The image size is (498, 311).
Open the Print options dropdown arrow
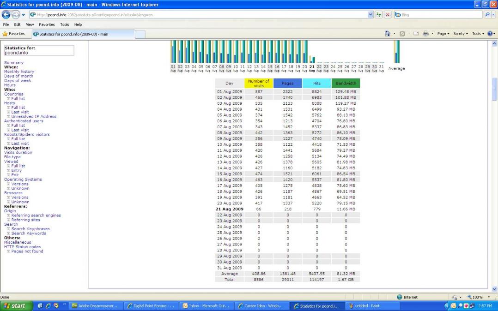(432, 34)
